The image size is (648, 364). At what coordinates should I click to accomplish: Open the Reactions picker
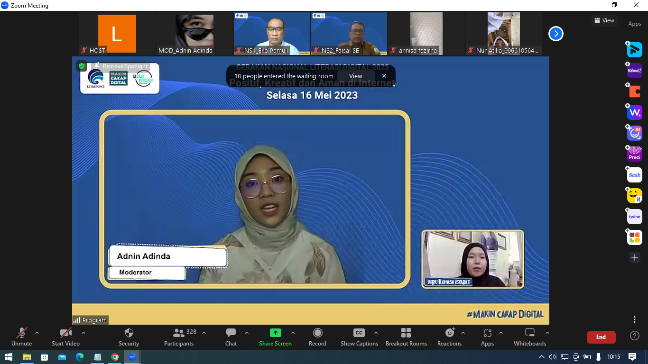(x=449, y=337)
